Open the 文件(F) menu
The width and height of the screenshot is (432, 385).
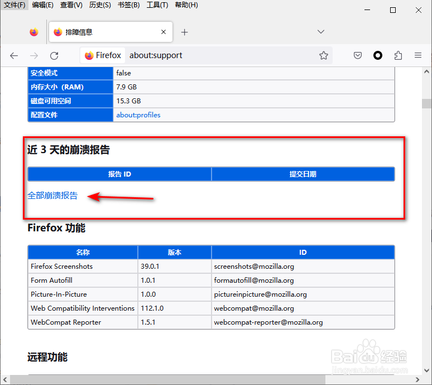pos(15,5)
